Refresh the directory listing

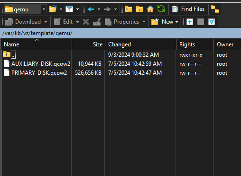click(161, 9)
